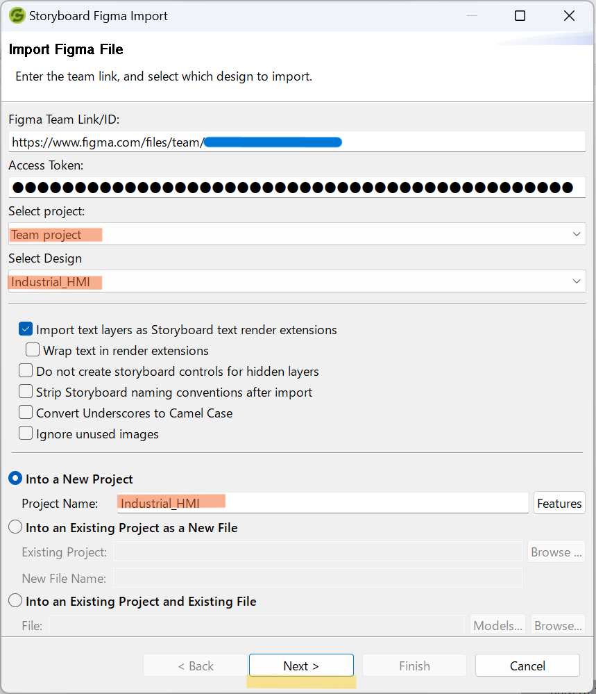Click the Storyboard app icon in title bar
The width and height of the screenshot is (596, 694).
(x=17, y=16)
